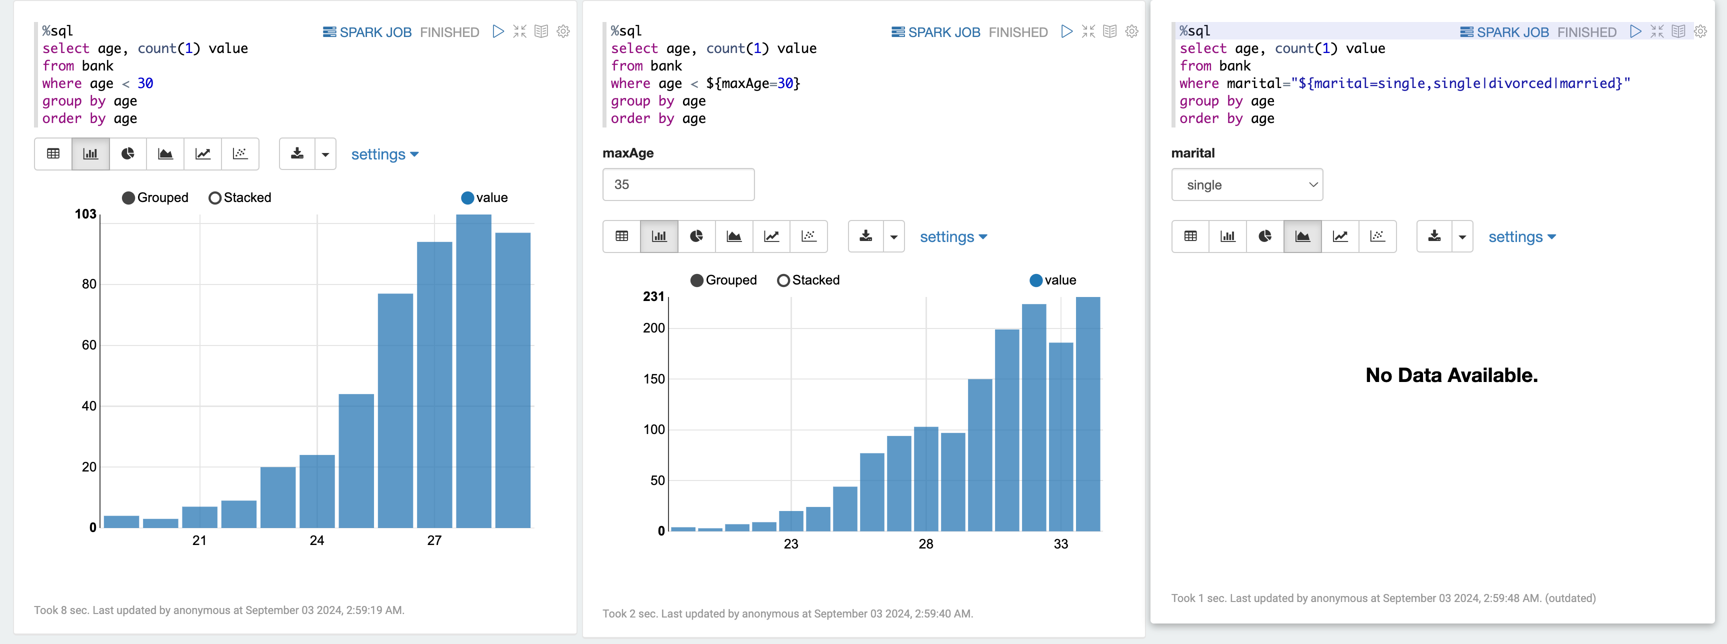Run the first paragraph with play icon
This screenshot has height=644, width=1727.
[x=497, y=31]
